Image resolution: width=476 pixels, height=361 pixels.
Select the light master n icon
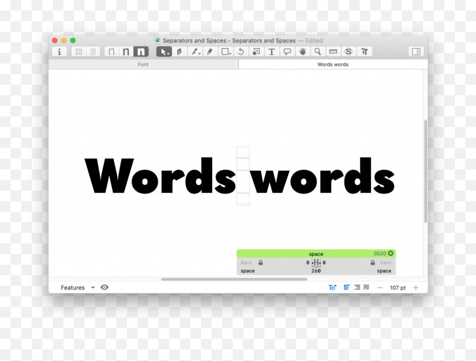112,52
